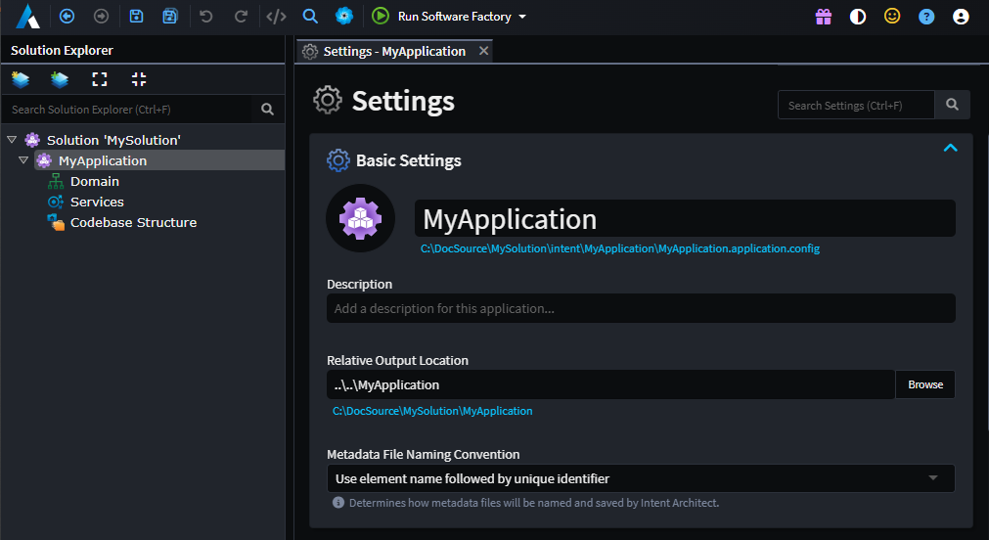Click the purple application icon circle
The height and width of the screenshot is (540, 989).
tap(360, 218)
